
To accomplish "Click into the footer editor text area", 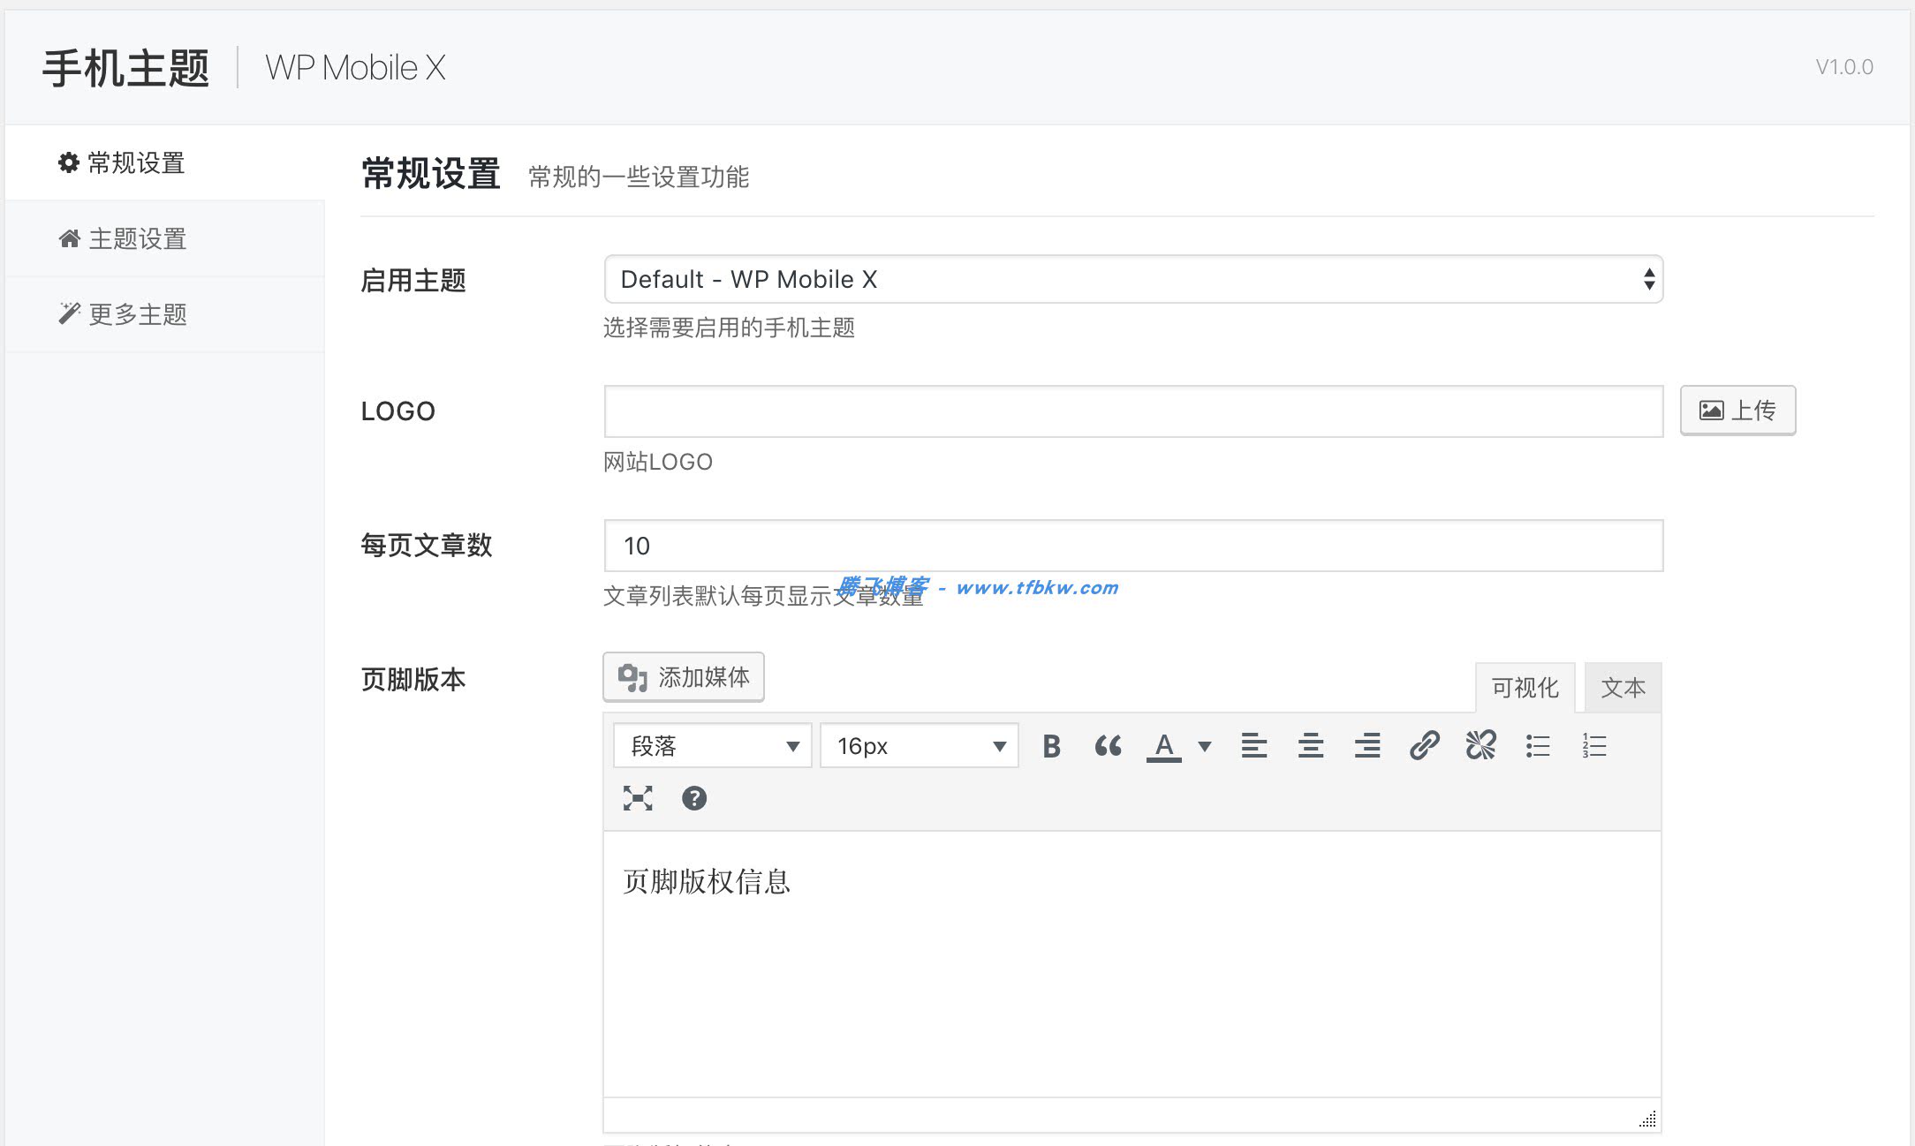I will (x=1132, y=964).
